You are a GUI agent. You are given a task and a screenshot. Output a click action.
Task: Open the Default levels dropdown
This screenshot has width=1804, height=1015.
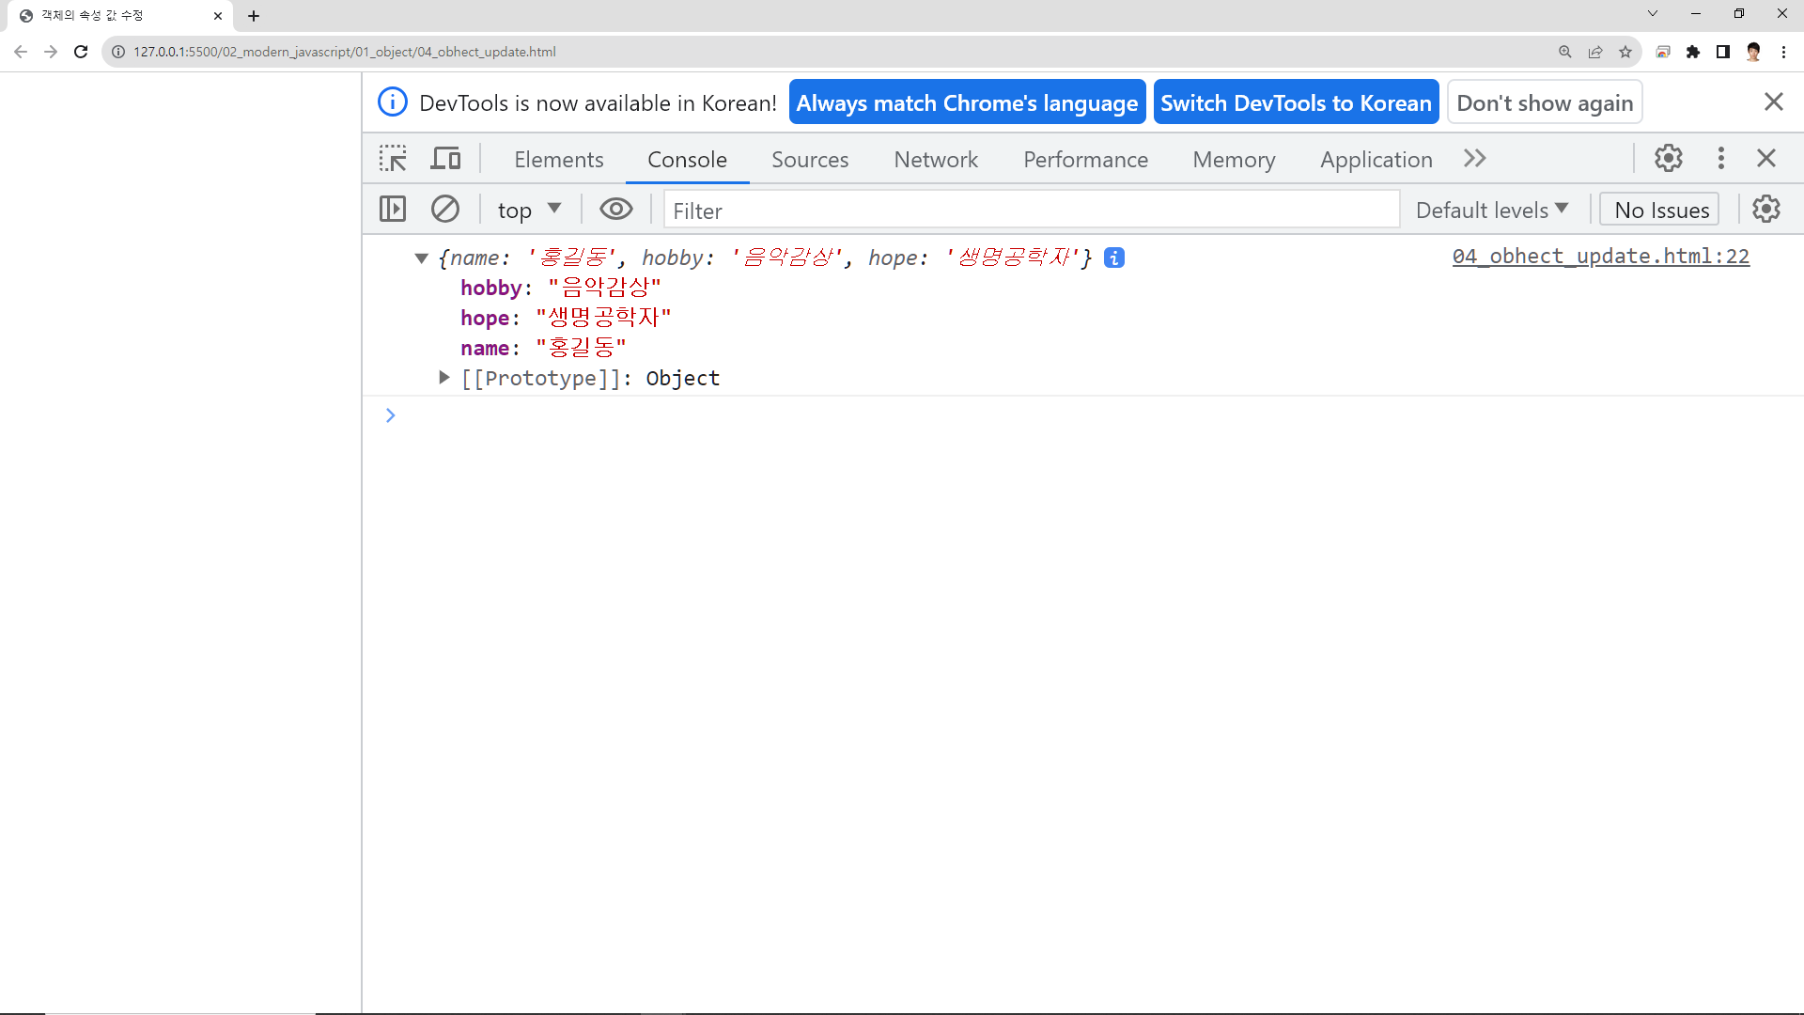1492,210
